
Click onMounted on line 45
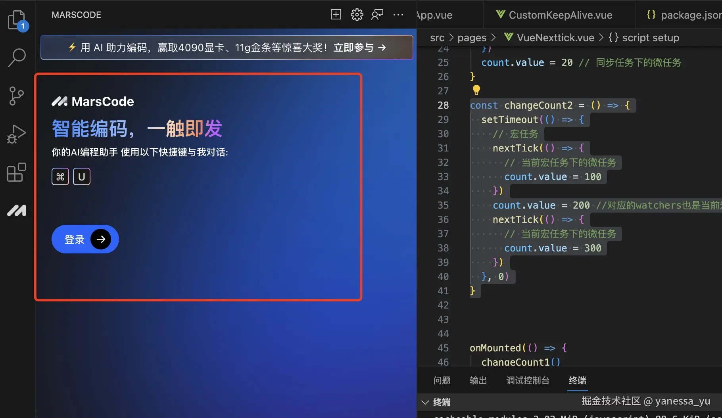coord(495,348)
